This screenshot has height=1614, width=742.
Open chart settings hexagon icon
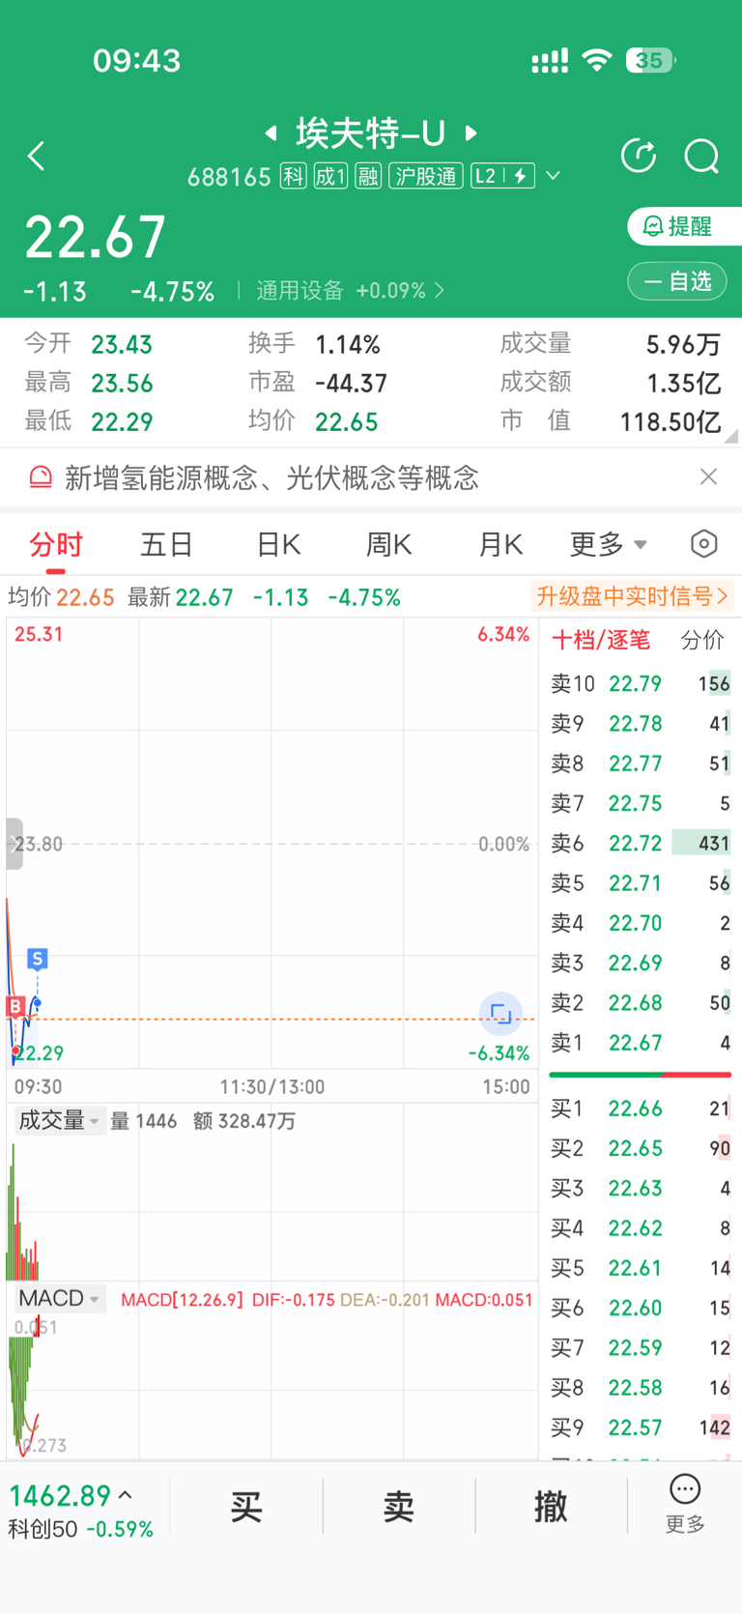tap(704, 544)
